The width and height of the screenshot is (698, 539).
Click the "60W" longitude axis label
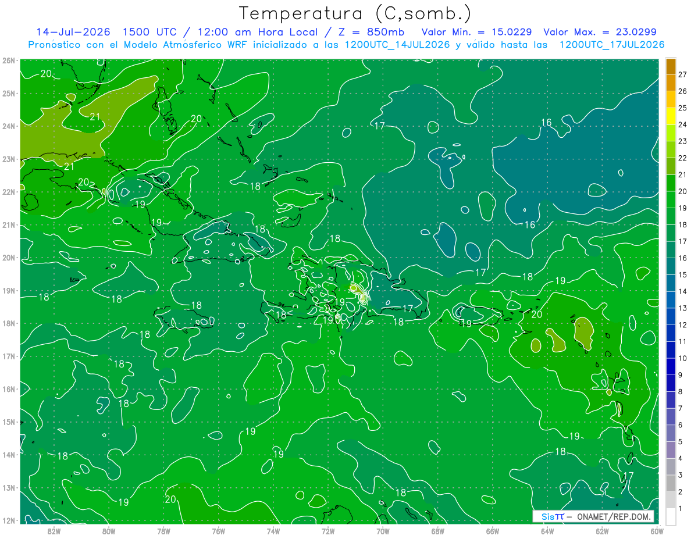point(657,530)
